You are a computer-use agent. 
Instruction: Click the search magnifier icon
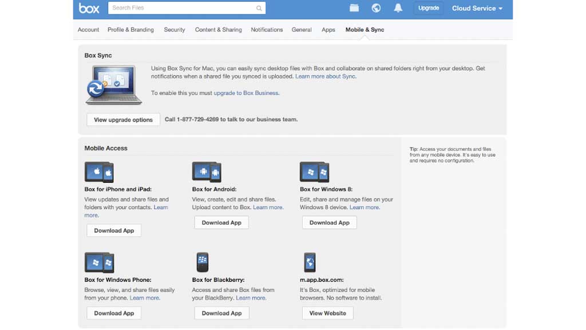tap(259, 8)
